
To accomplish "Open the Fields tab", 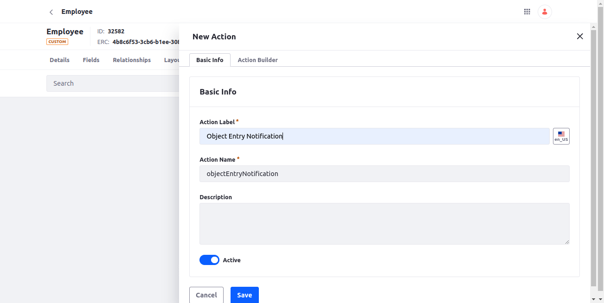I will (91, 60).
